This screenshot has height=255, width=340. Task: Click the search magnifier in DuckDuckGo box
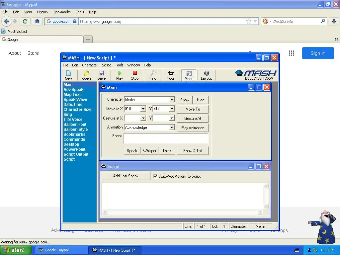tap(323, 21)
